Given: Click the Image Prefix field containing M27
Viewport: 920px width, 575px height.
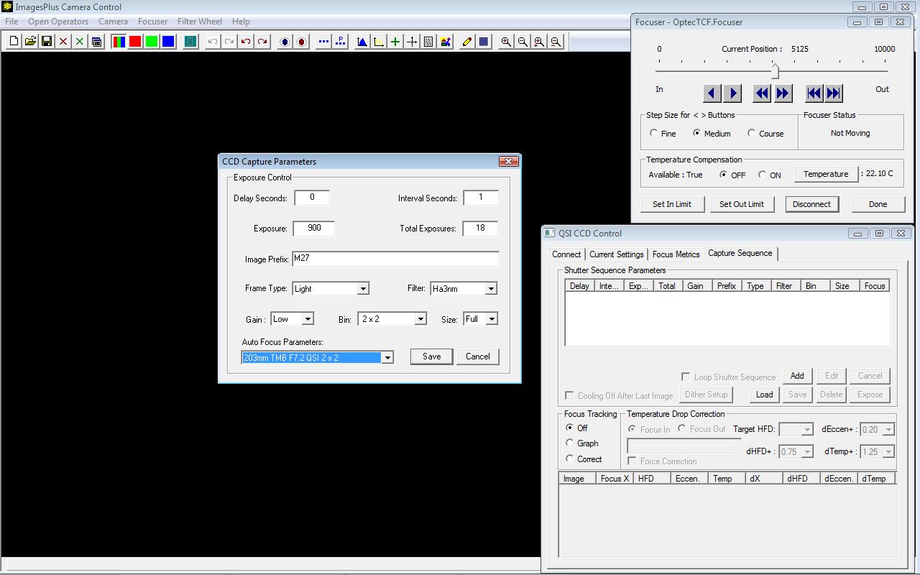Looking at the screenshot, I should pyautogui.click(x=395, y=259).
